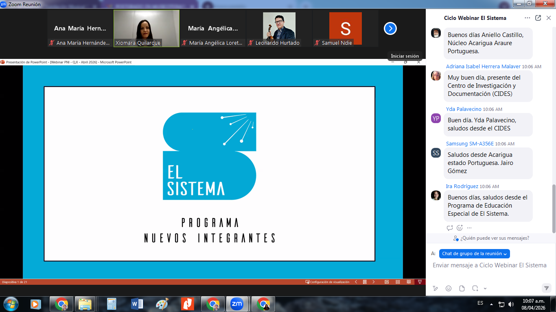556x312 pixels.
Task: Go to previous slide in PowerPoint status bar
Action: 356,282
